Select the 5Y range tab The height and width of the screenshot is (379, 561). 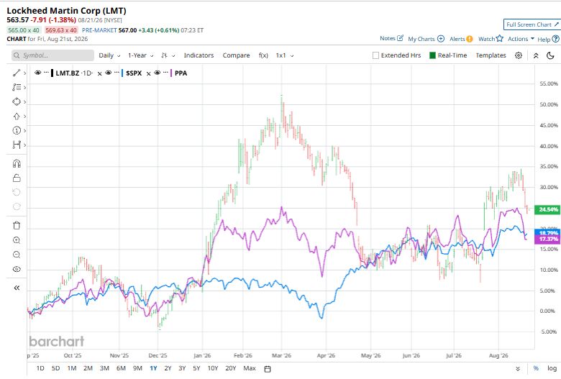(196, 368)
